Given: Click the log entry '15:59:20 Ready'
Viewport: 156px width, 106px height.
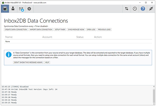Looking at the screenshot, I should 9,97.
